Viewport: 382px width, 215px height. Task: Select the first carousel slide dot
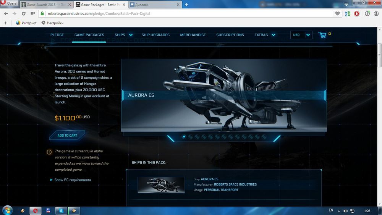(x=184, y=137)
